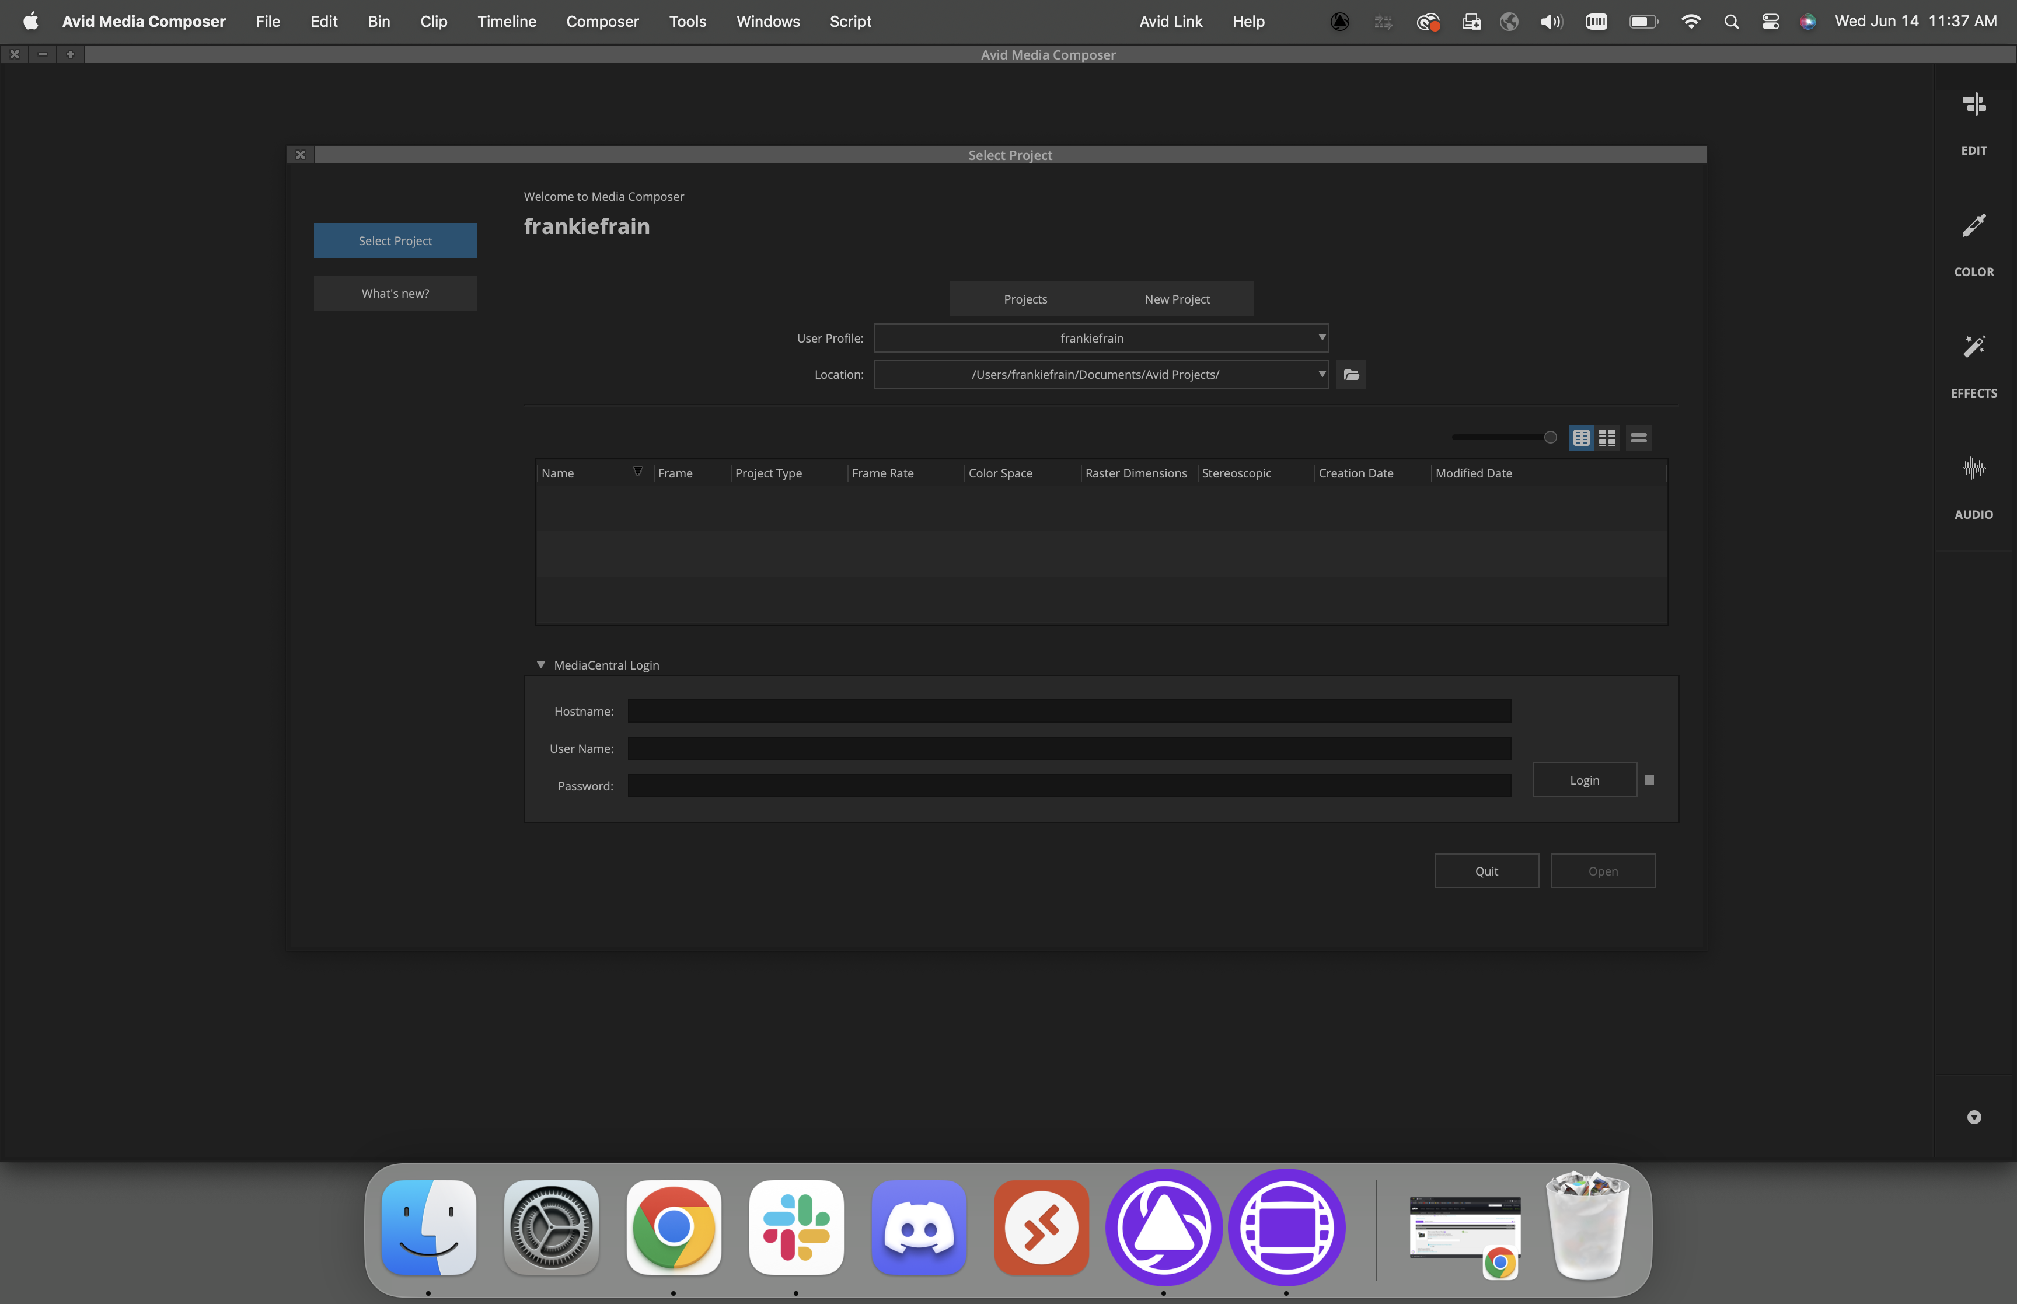Click the Avid Link menu bar status icon
The width and height of the screenshot is (2017, 1304).
coord(1339,21)
